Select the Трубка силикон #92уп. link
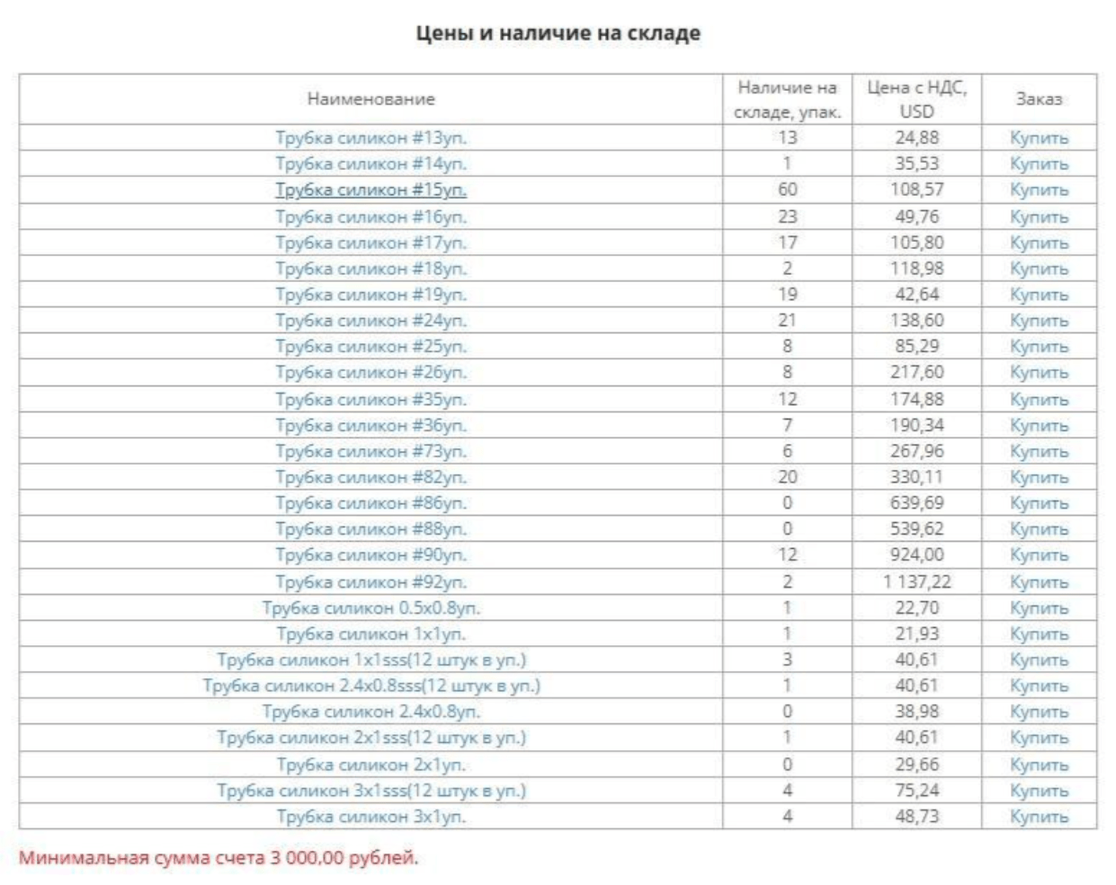Viewport: 1116px width, 885px height. (x=371, y=582)
